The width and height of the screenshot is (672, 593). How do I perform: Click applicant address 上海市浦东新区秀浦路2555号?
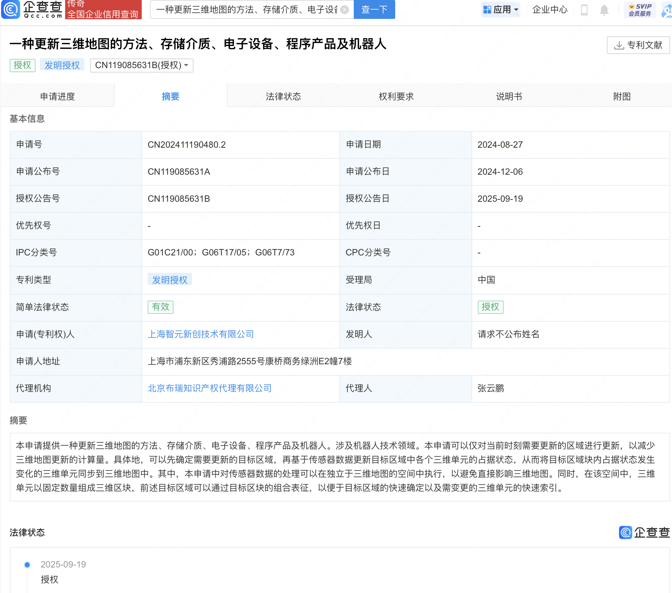pos(250,361)
